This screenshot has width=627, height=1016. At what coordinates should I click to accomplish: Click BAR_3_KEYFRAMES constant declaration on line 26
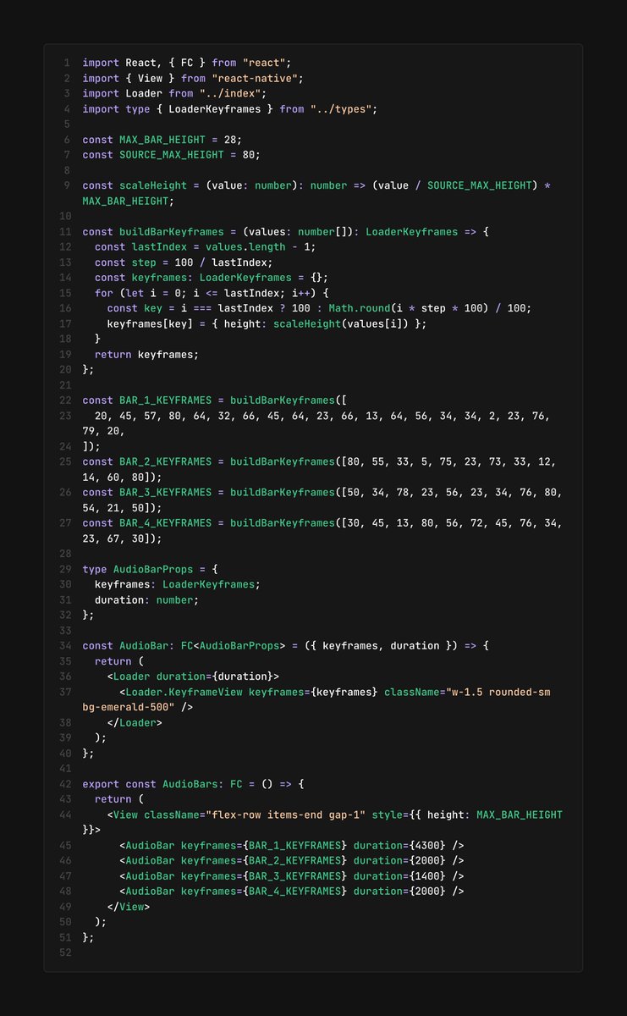166,492
